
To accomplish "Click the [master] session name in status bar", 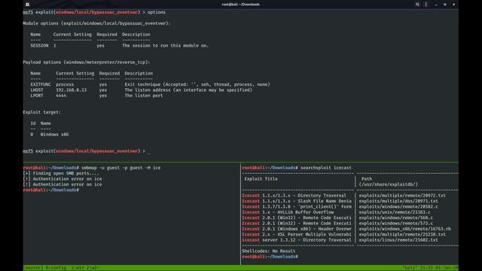I will tap(33, 268).
